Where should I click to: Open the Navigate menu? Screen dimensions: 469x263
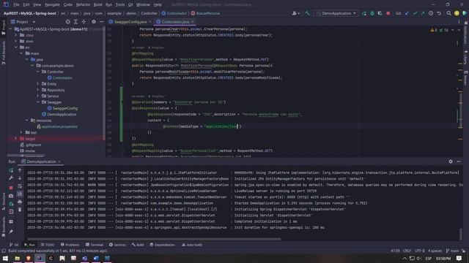(x=52, y=4)
